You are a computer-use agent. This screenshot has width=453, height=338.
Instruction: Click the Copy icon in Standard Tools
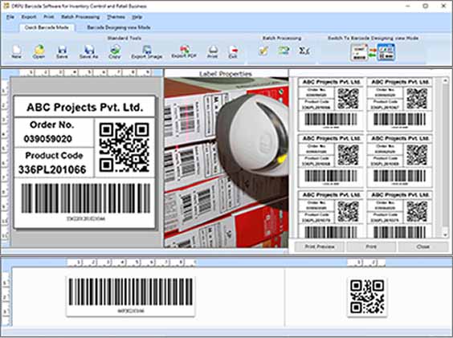point(115,51)
